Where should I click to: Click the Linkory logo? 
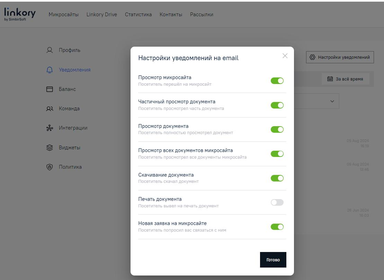point(20,14)
